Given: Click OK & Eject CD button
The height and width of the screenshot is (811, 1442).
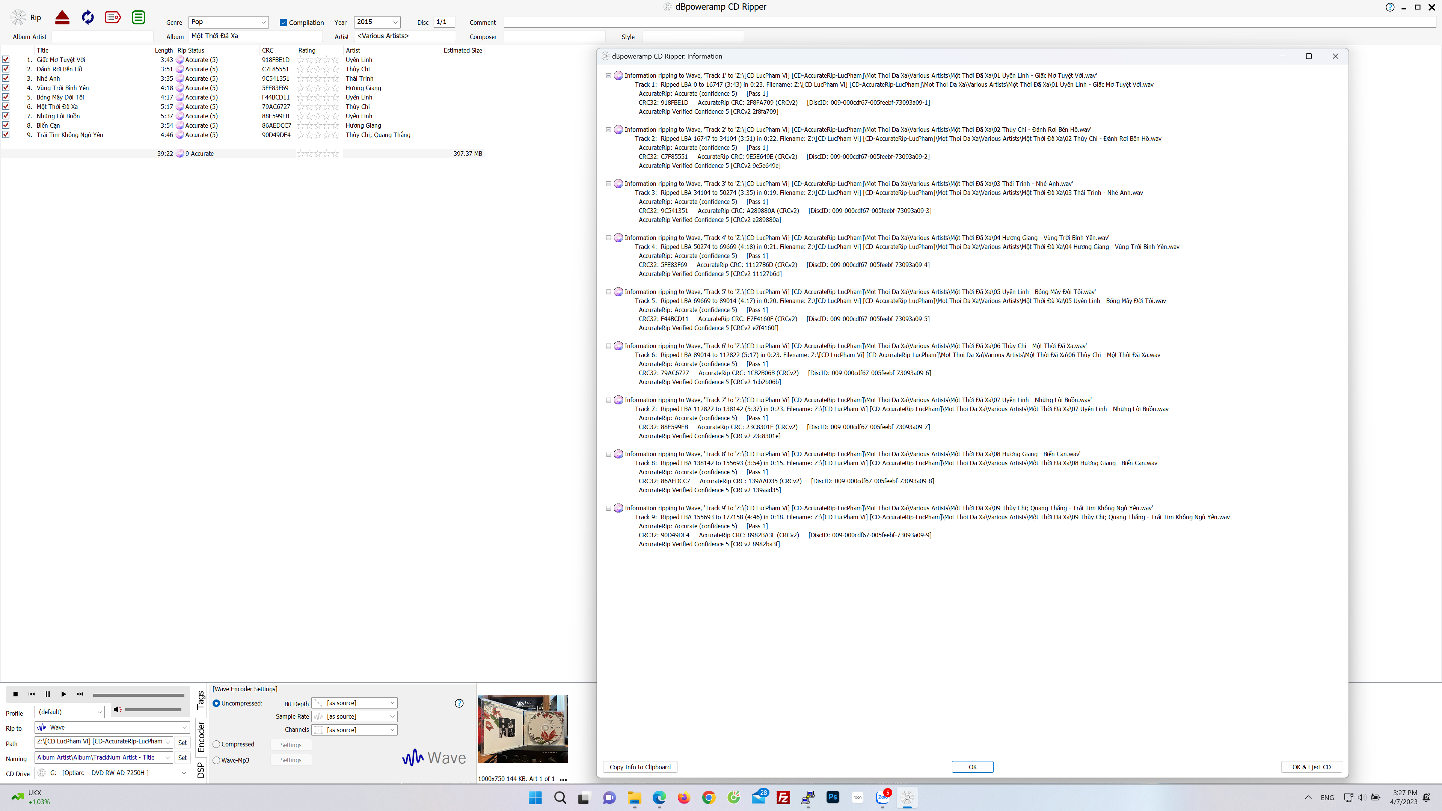Looking at the screenshot, I should [1311, 767].
